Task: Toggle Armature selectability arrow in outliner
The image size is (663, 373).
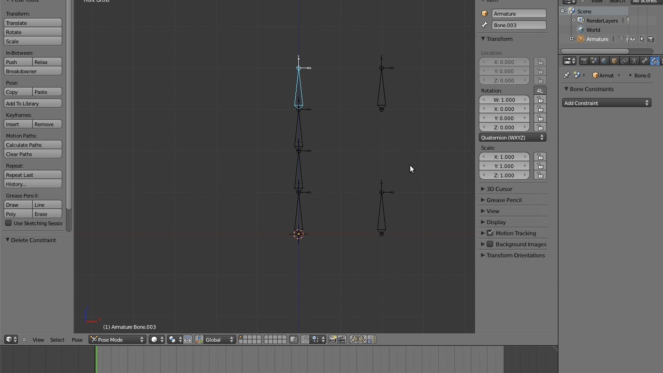Action: pyautogui.click(x=642, y=39)
